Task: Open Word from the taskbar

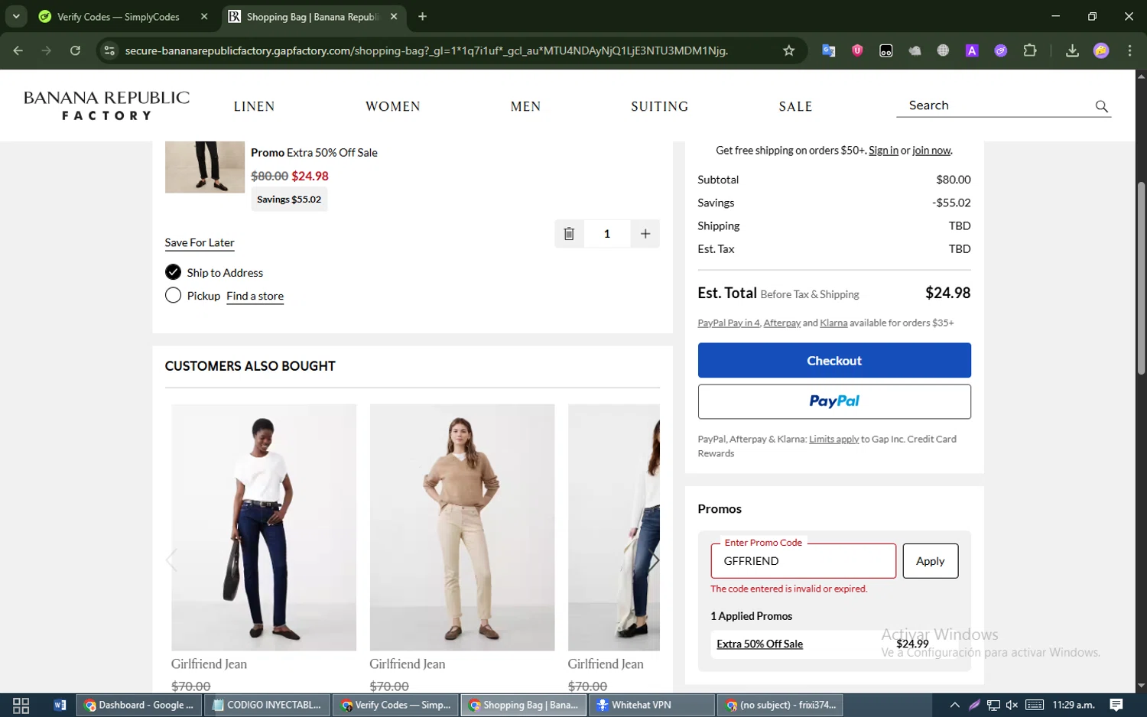Action: pos(60,705)
